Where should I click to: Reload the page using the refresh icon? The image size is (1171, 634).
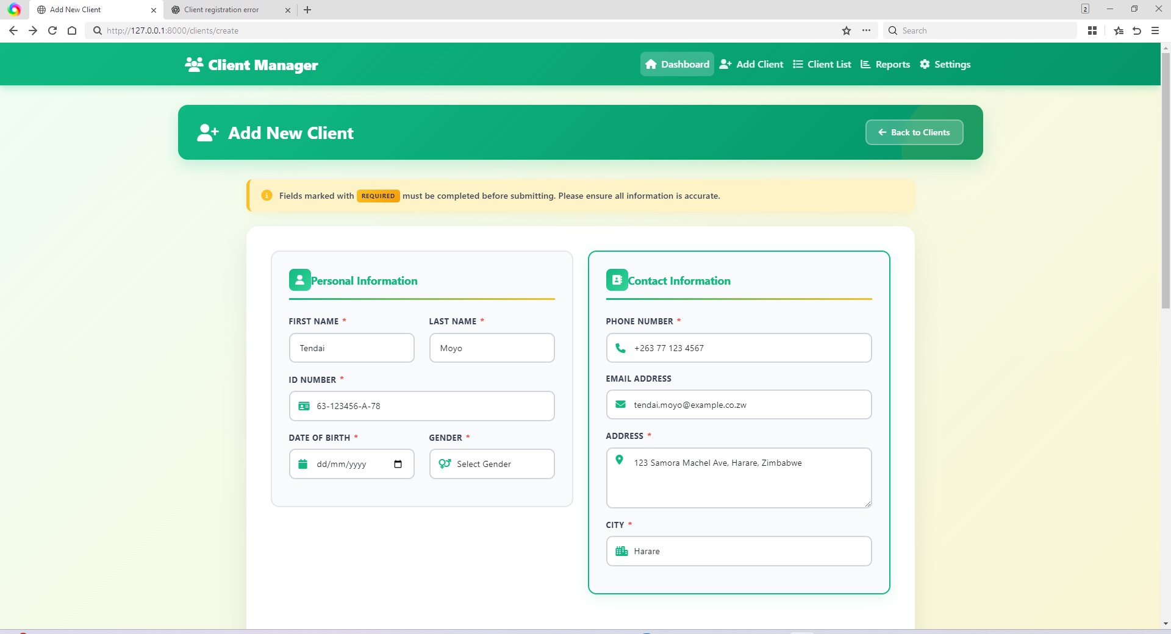(52, 30)
